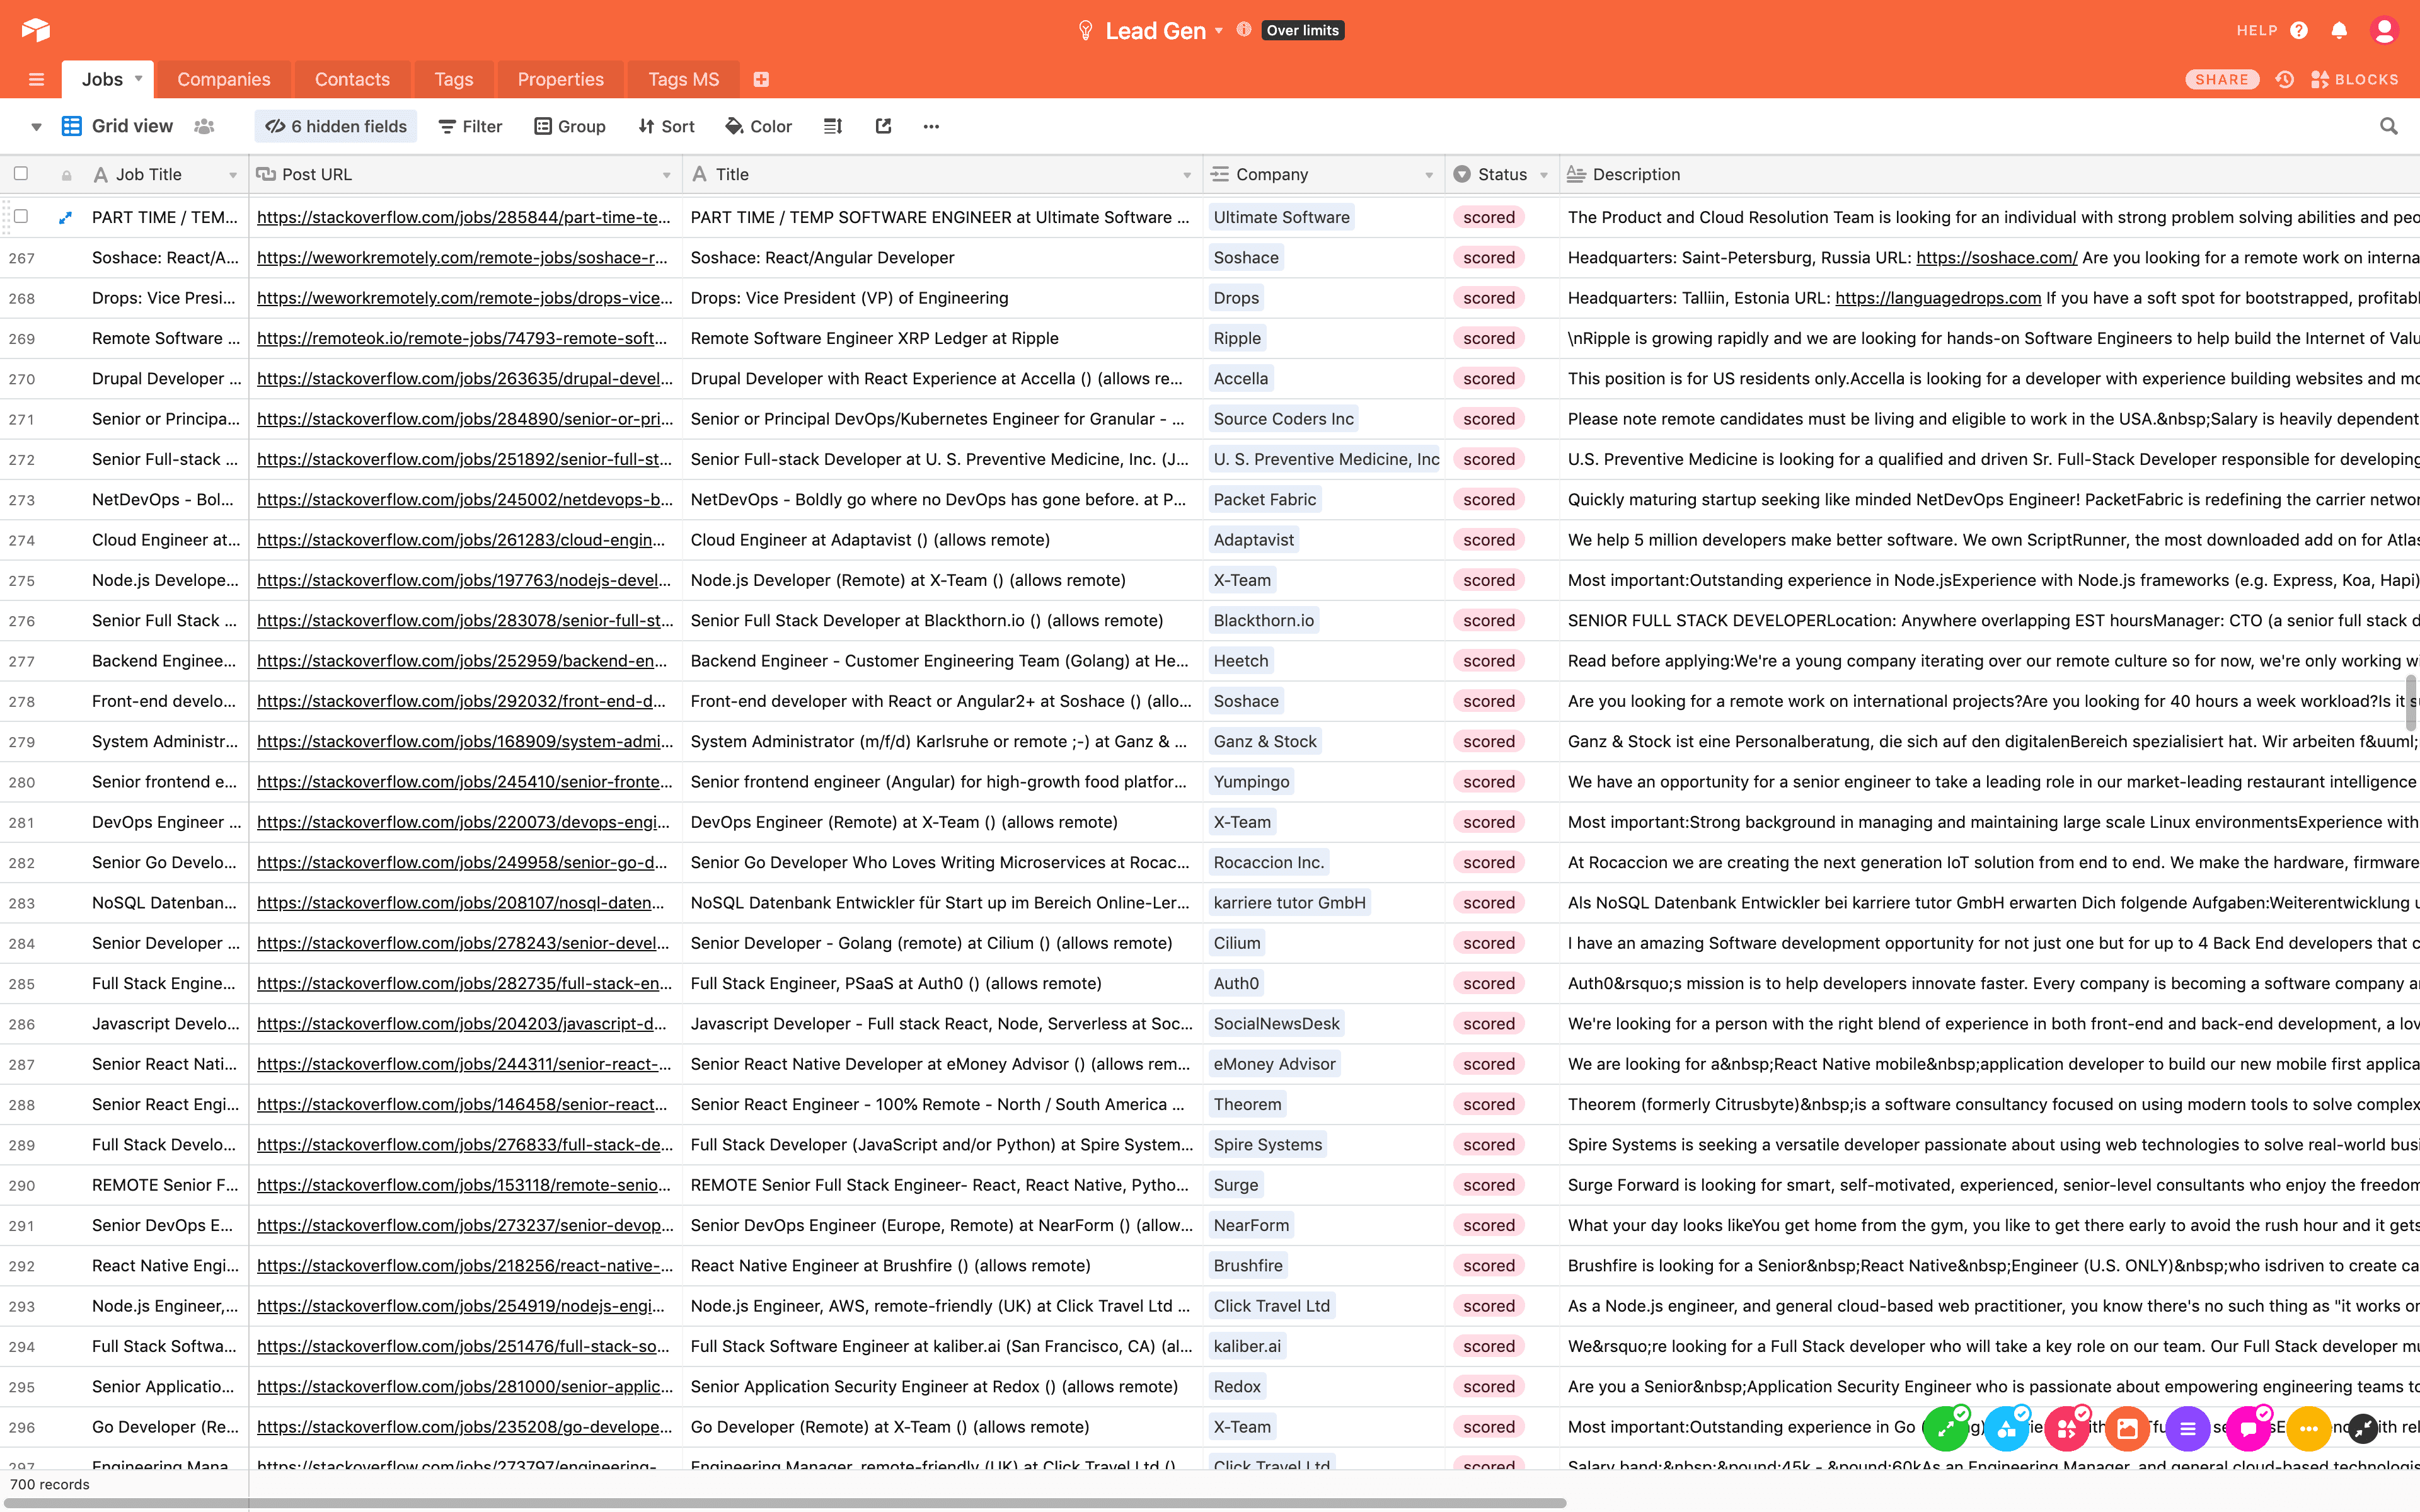Click the 'Cloud Engineer at Adaptavist' title cell
Screen dimensions: 2420x1512
(942, 540)
